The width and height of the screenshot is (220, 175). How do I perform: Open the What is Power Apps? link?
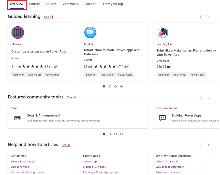[23, 161]
